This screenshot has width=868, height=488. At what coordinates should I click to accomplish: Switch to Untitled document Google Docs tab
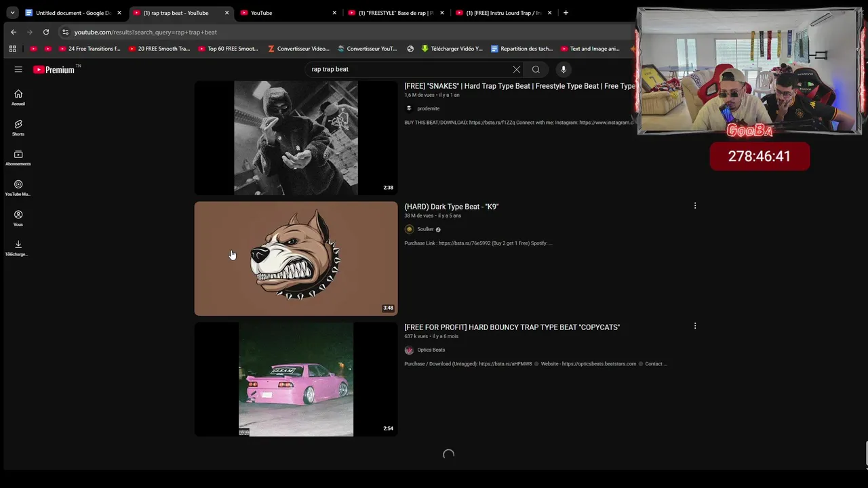click(x=73, y=13)
